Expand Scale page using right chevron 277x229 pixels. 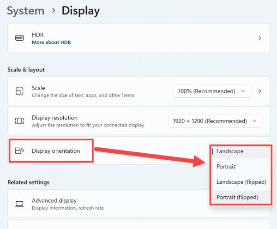click(x=259, y=91)
